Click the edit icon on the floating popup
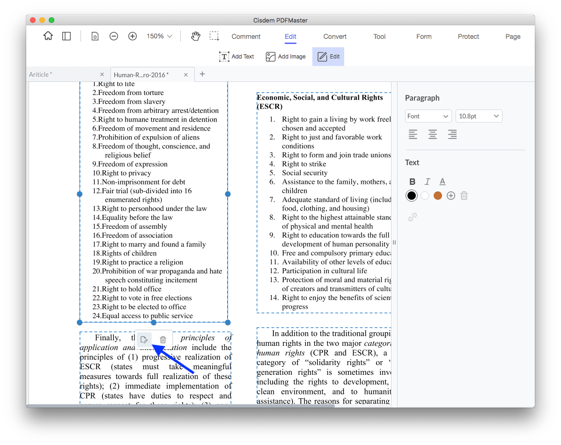Viewport: 561px width, 445px height. (144, 339)
